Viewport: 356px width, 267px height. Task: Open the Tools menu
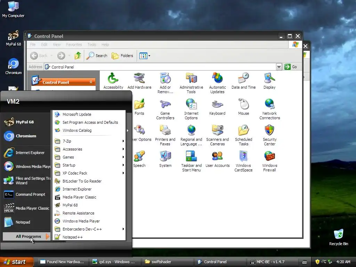[x=92, y=44]
